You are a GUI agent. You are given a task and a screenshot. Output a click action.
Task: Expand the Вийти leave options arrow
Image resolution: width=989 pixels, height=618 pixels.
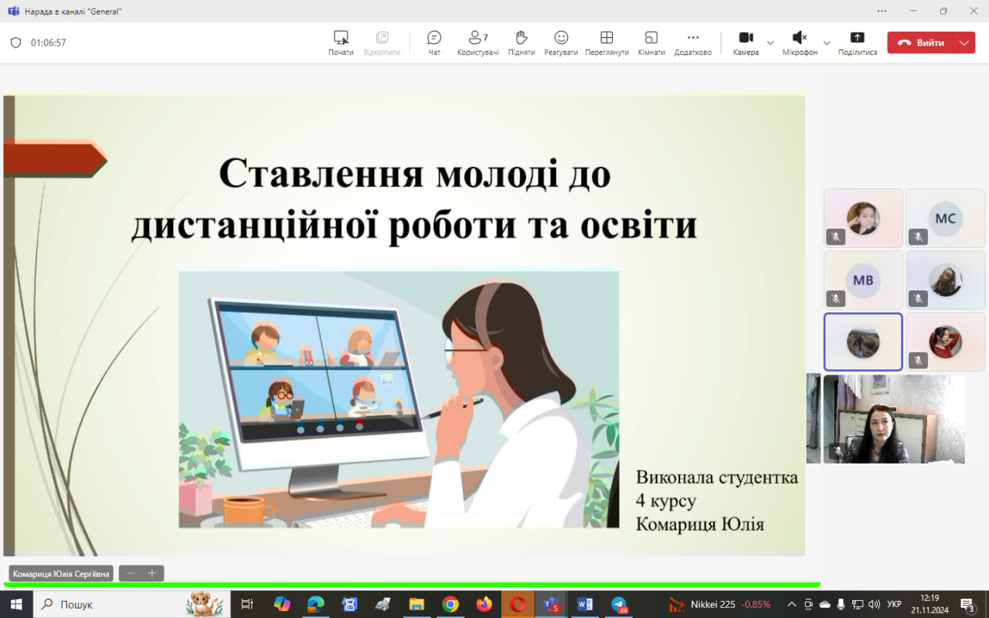pos(964,42)
